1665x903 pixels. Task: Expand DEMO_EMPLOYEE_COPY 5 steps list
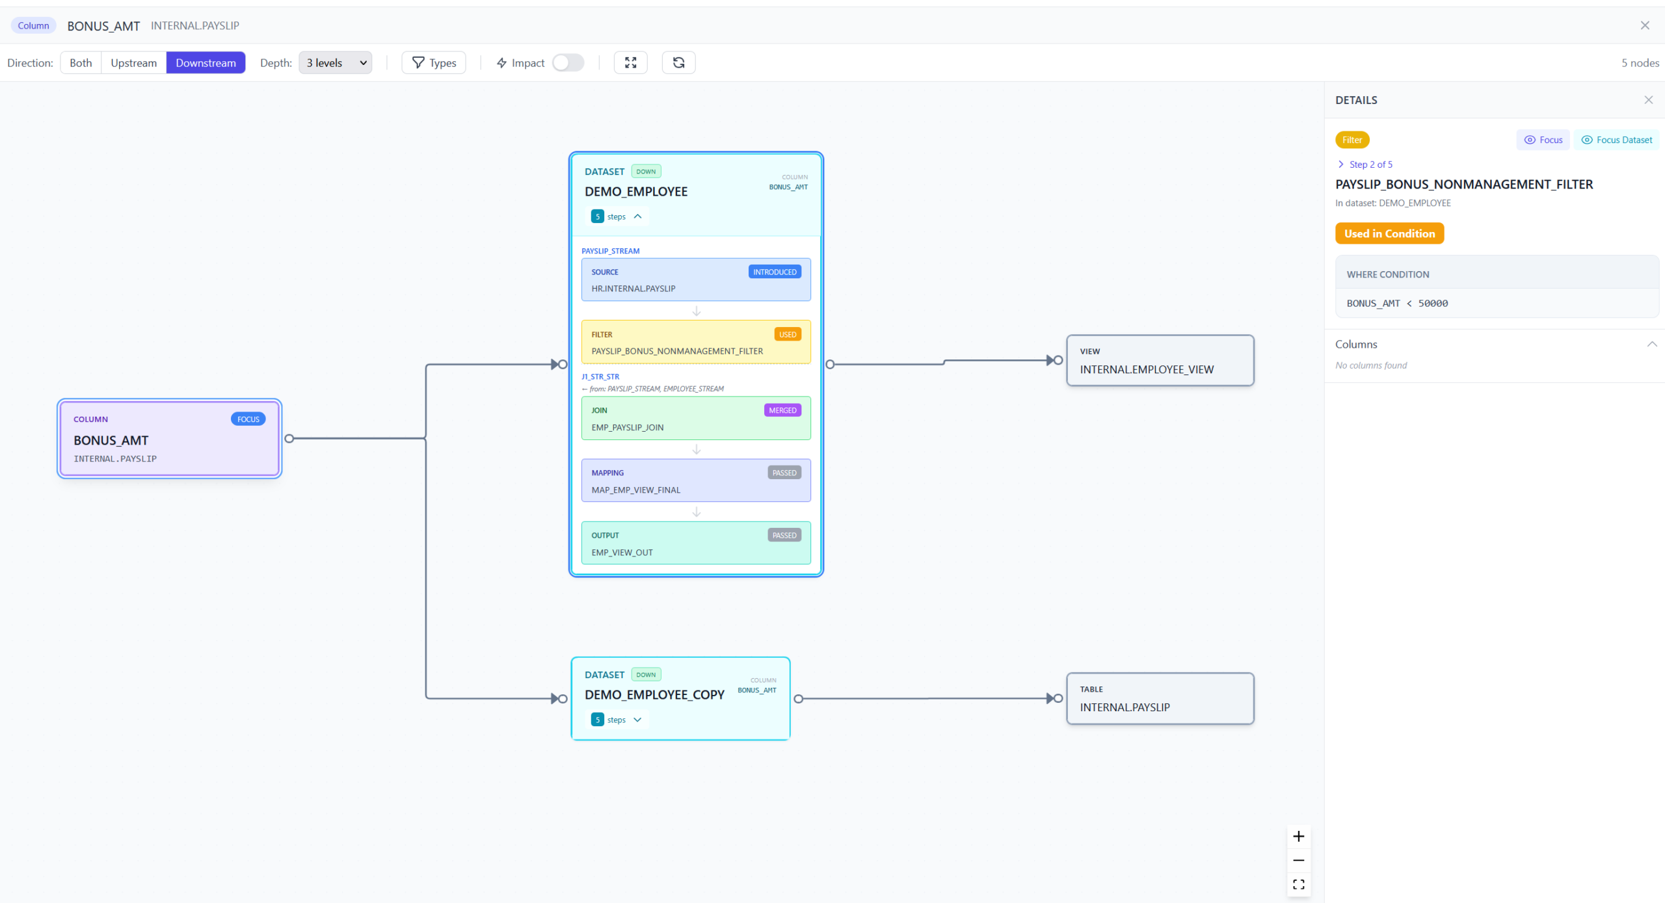[618, 720]
